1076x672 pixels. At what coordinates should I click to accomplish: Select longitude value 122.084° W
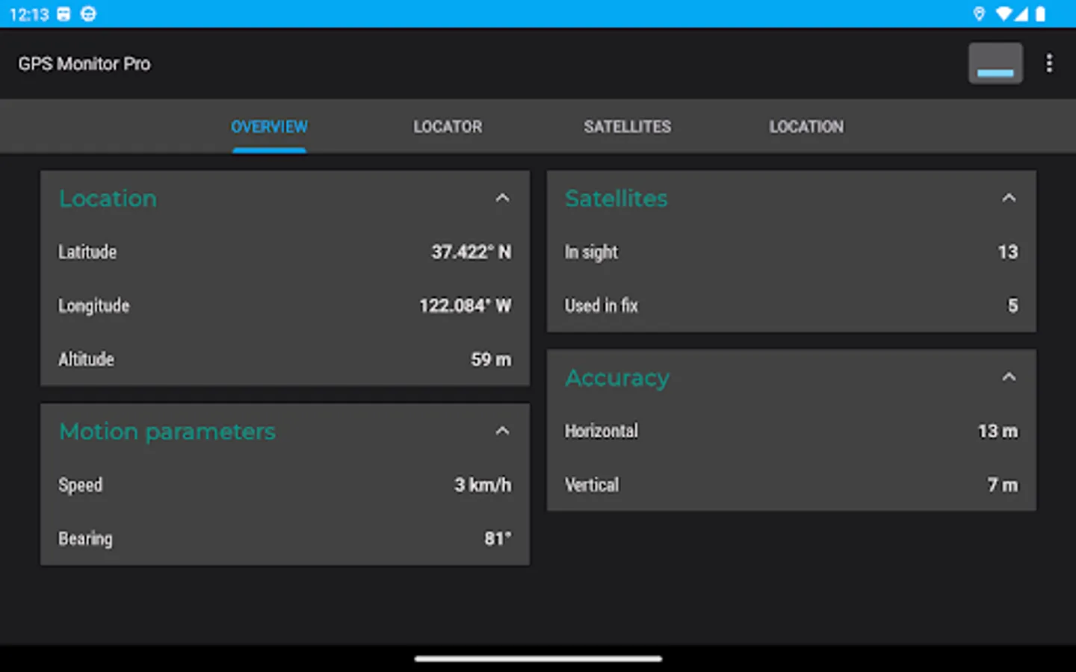[466, 306]
